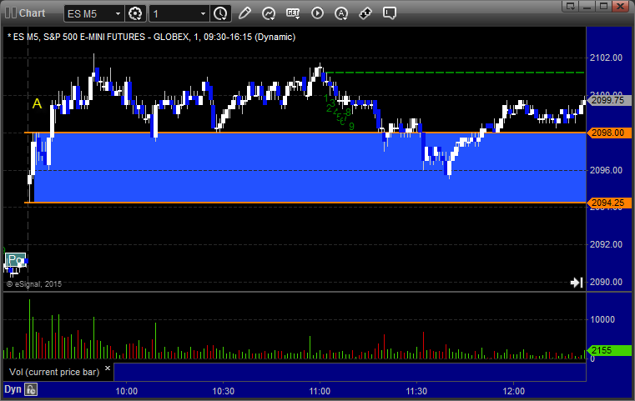
Task: Click the Chart window title label
Action: click(32, 13)
